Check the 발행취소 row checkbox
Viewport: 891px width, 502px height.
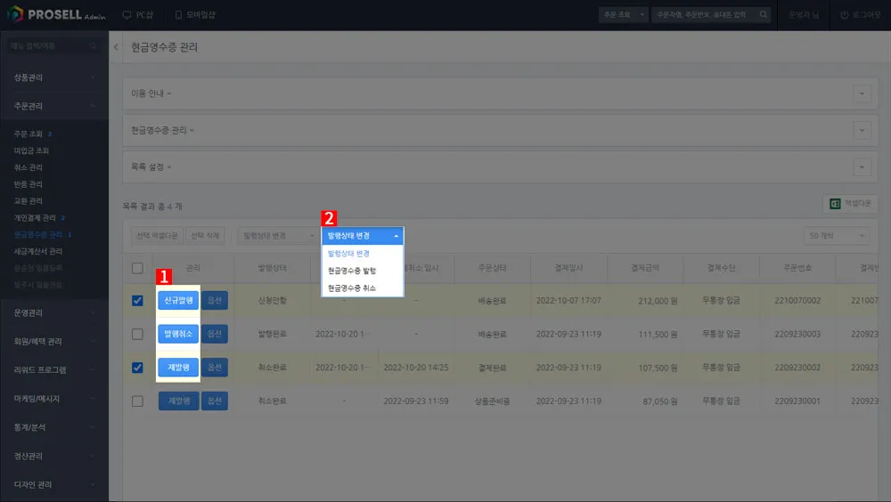pos(137,334)
